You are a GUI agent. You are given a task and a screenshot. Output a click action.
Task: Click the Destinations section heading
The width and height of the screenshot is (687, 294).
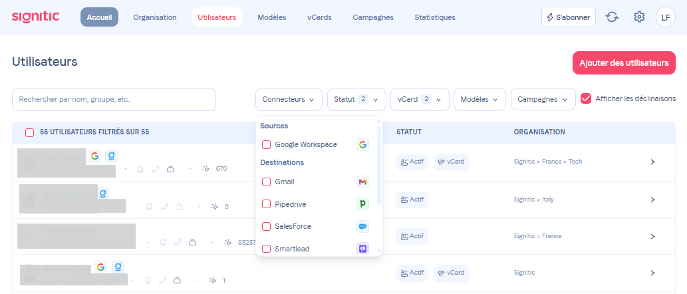(x=282, y=162)
